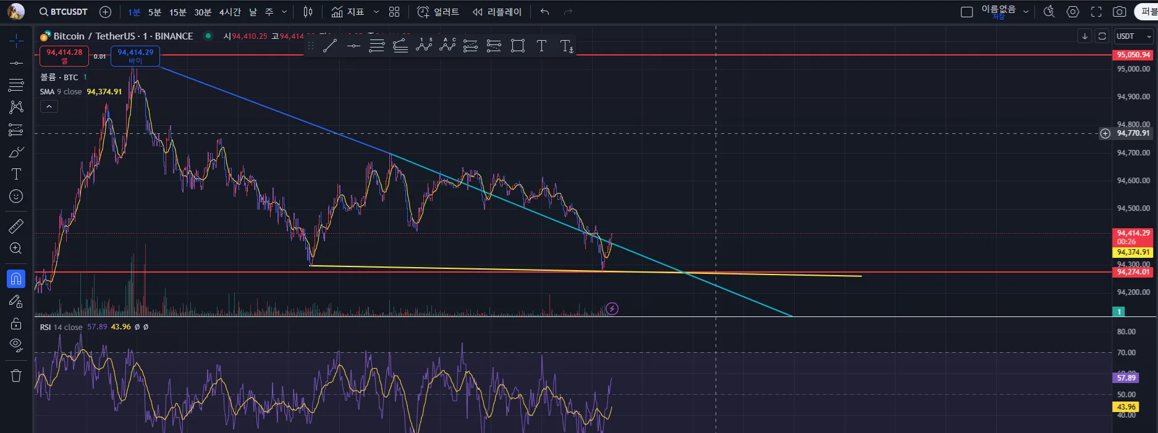Open the emoji icons tool

point(16,196)
